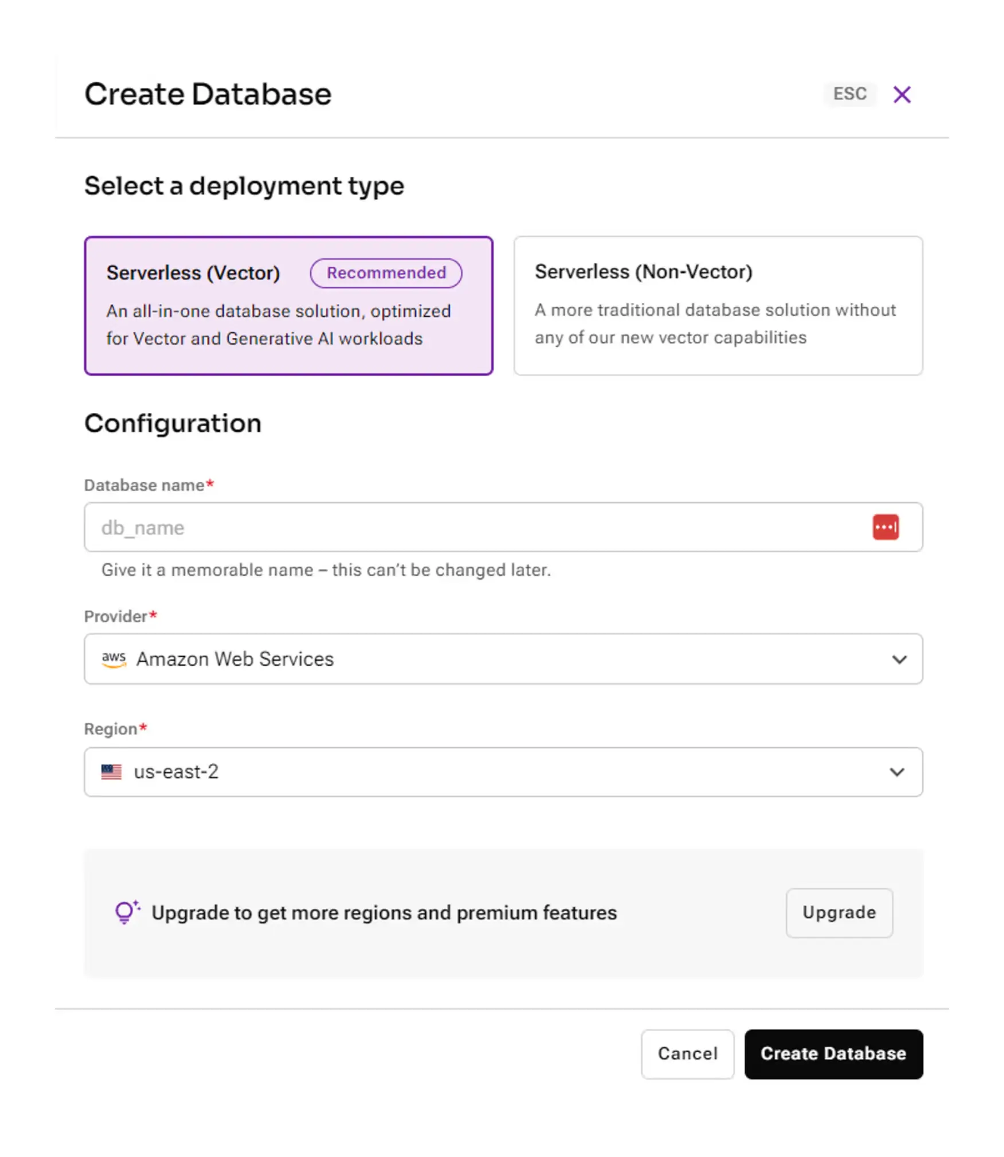Click the US flag icon in Region
The width and height of the screenshot is (1004, 1157).
point(111,772)
